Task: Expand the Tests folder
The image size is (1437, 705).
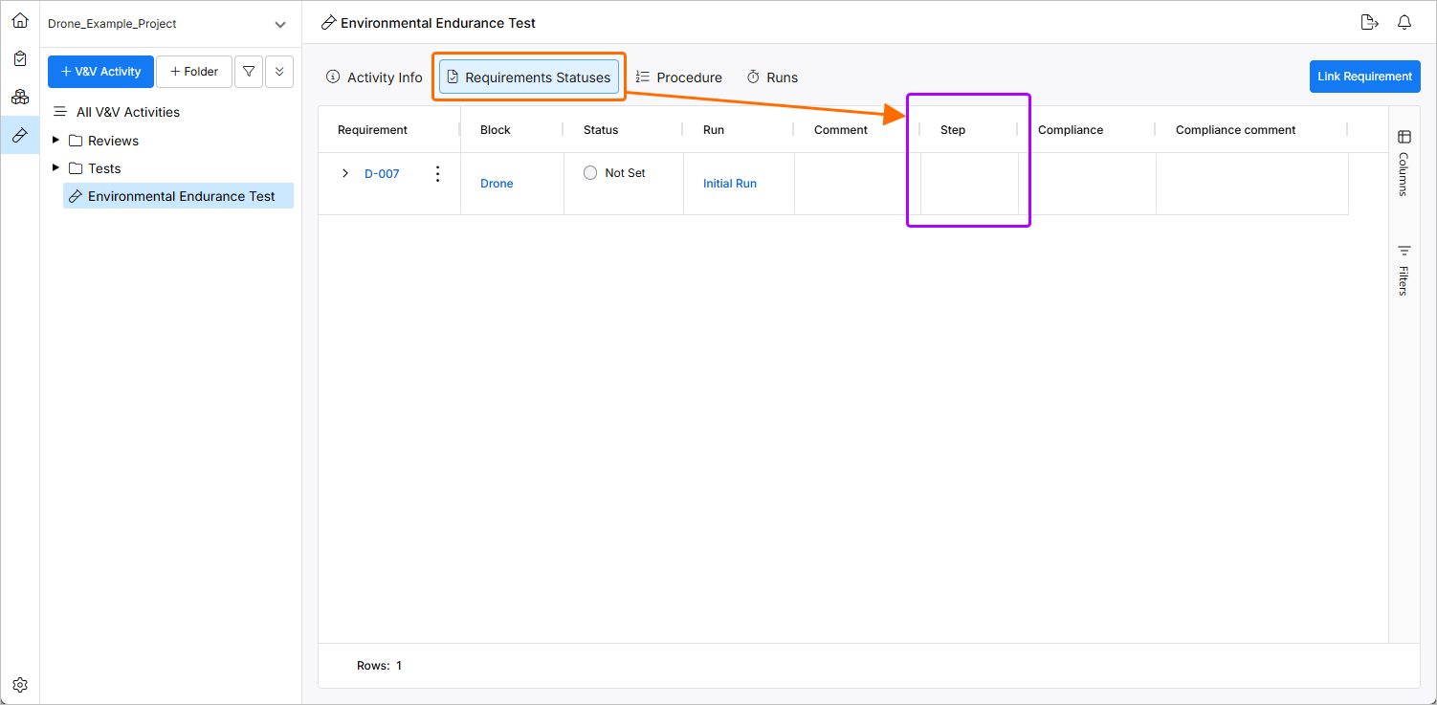Action: pyautogui.click(x=56, y=168)
